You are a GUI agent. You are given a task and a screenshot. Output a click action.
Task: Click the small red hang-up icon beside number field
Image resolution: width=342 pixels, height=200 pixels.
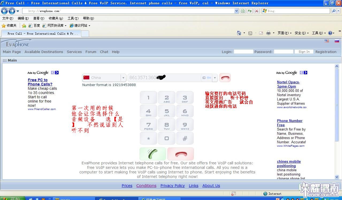click(225, 78)
